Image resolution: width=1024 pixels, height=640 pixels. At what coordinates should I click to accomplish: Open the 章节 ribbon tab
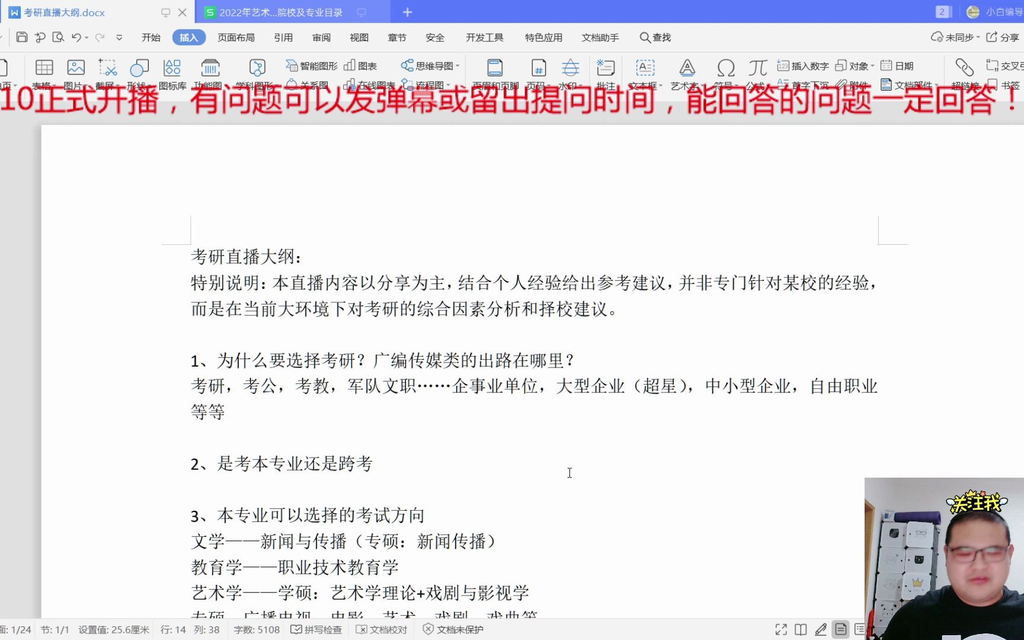click(397, 37)
